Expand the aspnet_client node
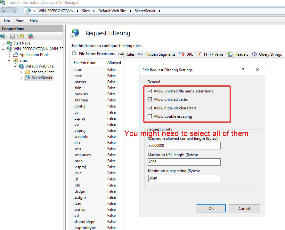Viewport: 285px width, 230px height. [21, 72]
